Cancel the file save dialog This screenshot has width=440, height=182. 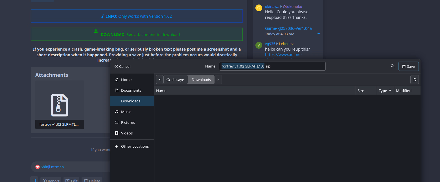point(122,66)
